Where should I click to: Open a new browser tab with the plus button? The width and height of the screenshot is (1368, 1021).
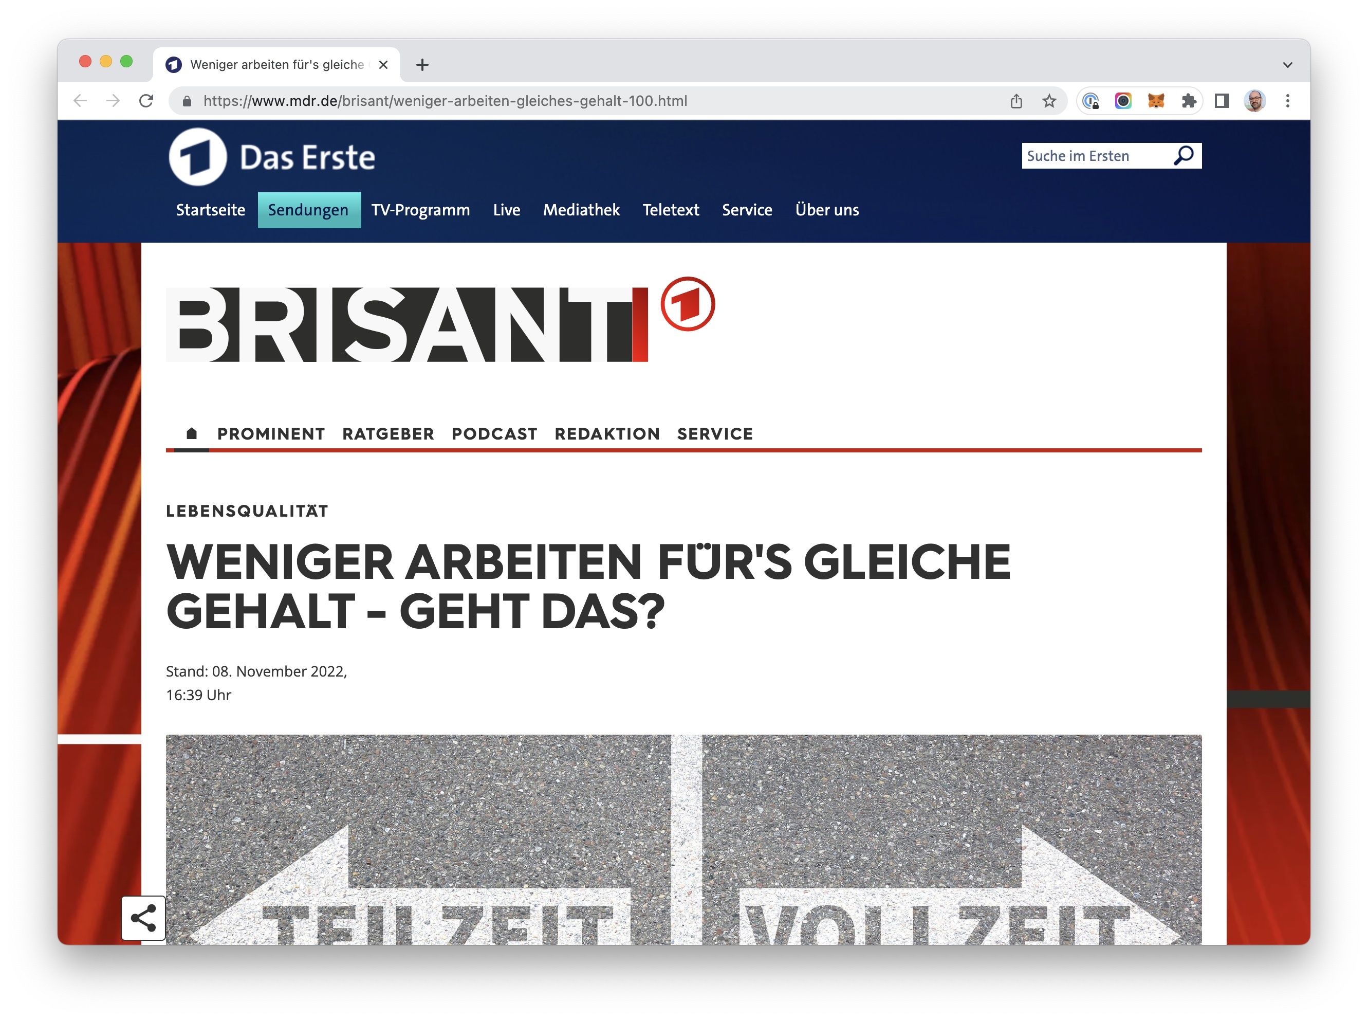tap(422, 65)
